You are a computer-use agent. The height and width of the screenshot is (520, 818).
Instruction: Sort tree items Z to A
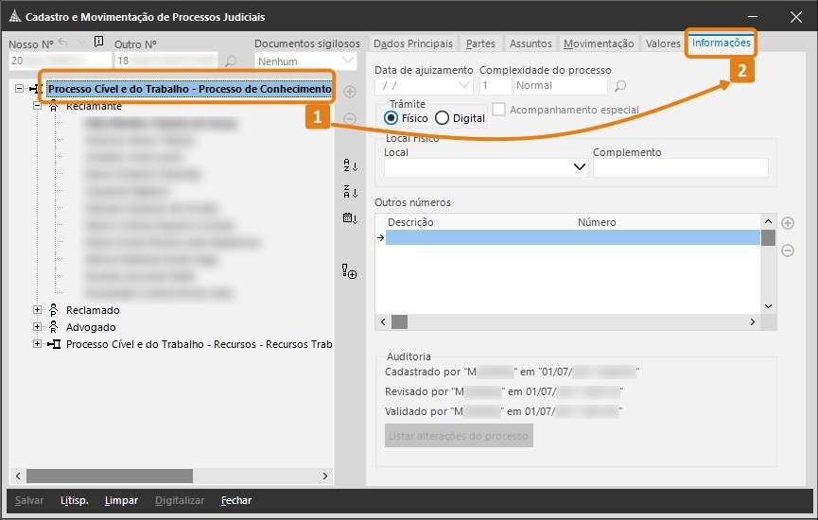pos(350,193)
